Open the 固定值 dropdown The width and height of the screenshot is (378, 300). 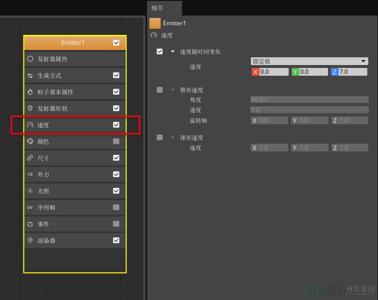click(310, 61)
